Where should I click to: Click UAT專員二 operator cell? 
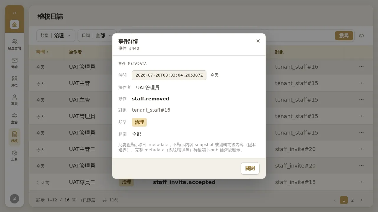82,182
